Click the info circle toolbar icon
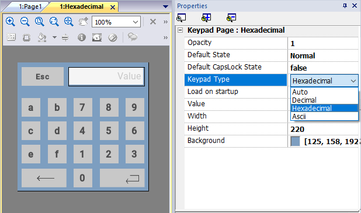 click(x=82, y=37)
